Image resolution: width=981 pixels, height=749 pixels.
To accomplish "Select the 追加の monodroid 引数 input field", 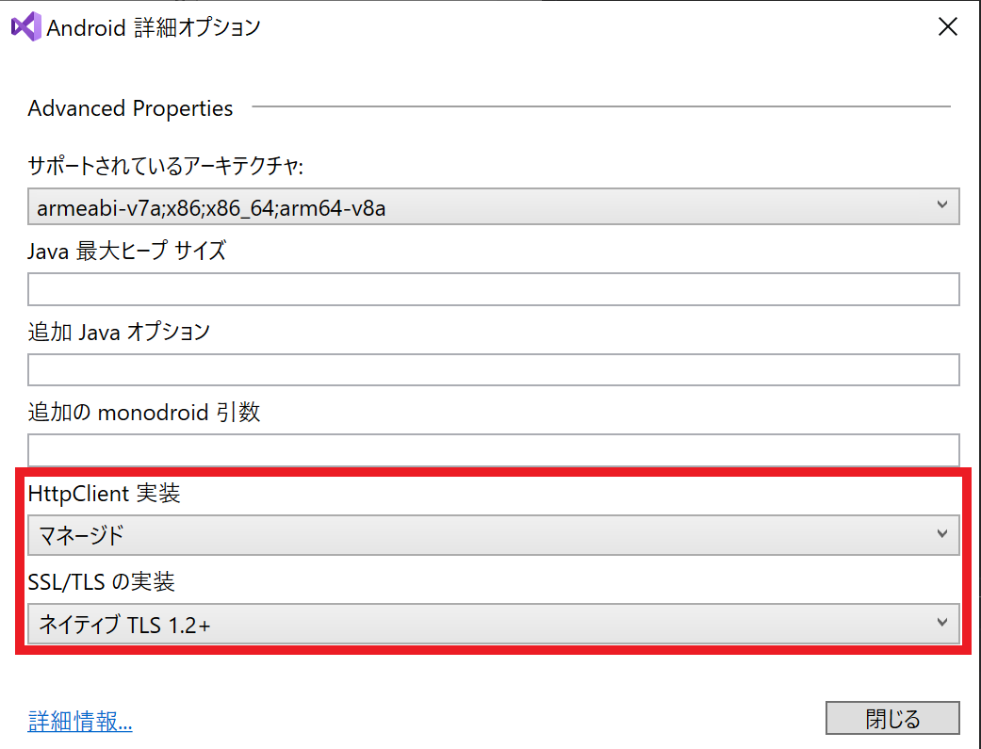I will [x=493, y=450].
